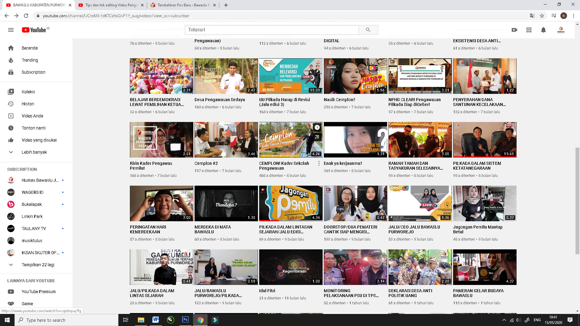This screenshot has width=580, height=326.
Task: Open Photoshop from the taskbar
Action: pos(185,320)
